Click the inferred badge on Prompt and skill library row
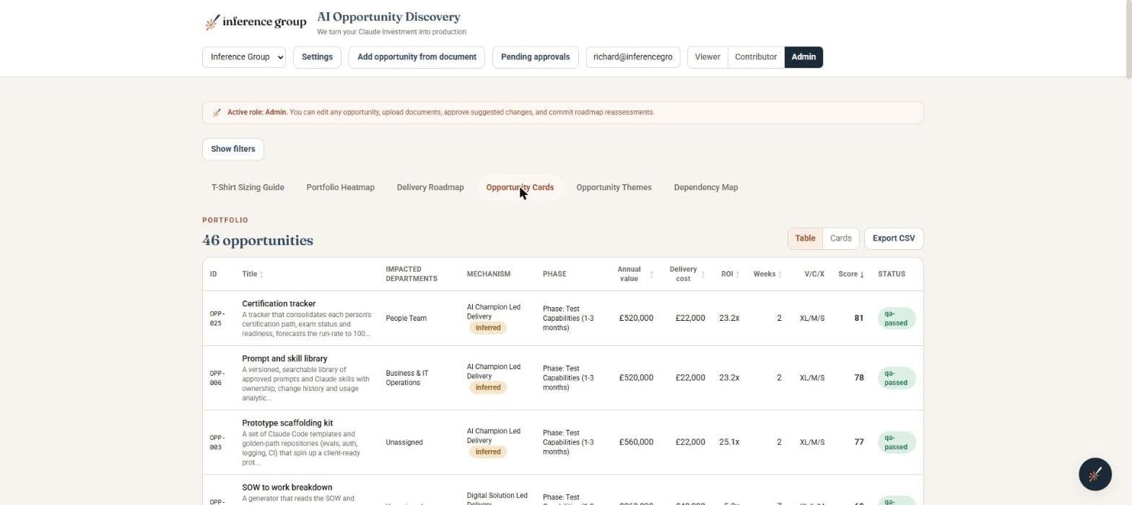This screenshot has width=1132, height=505. click(488, 388)
